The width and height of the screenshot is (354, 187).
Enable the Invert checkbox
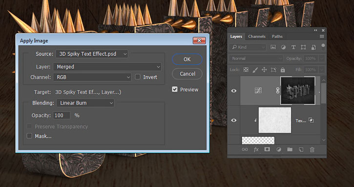(x=138, y=77)
